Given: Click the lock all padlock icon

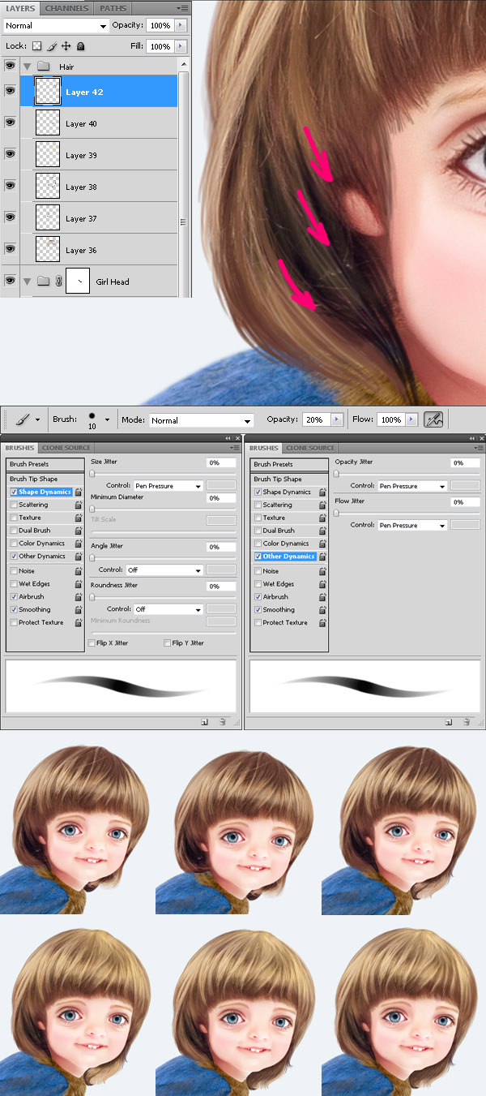Looking at the screenshot, I should click(80, 46).
